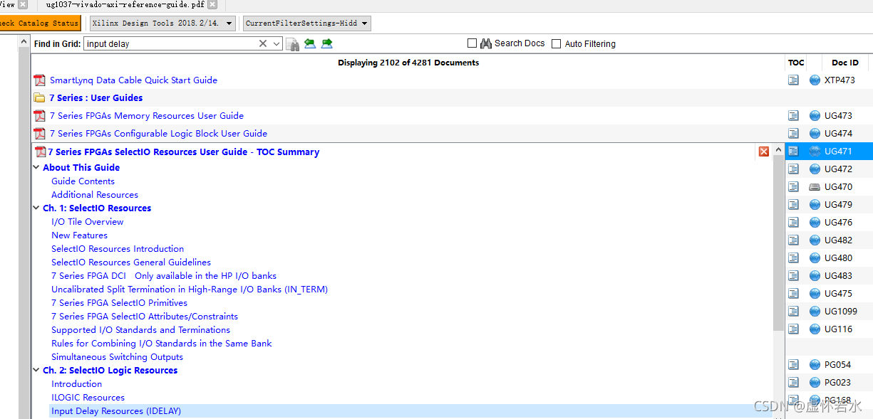
Task: Open 7 Series FPGAs Configurable Logic Block guide
Action: coord(158,134)
